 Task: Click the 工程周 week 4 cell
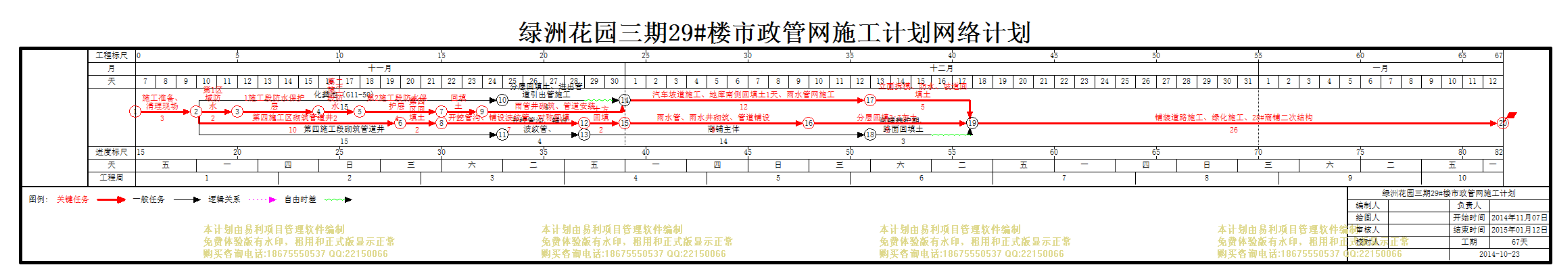[x=635, y=178]
